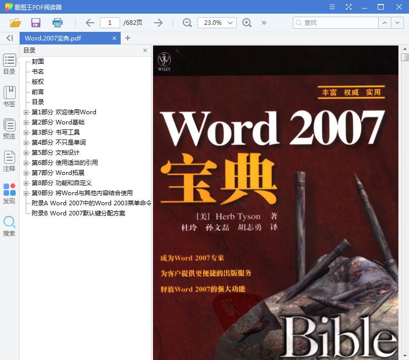The height and width of the screenshot is (360, 409).
Task: Select the Word.2007宝典.pdf tab
Action: 70,38
